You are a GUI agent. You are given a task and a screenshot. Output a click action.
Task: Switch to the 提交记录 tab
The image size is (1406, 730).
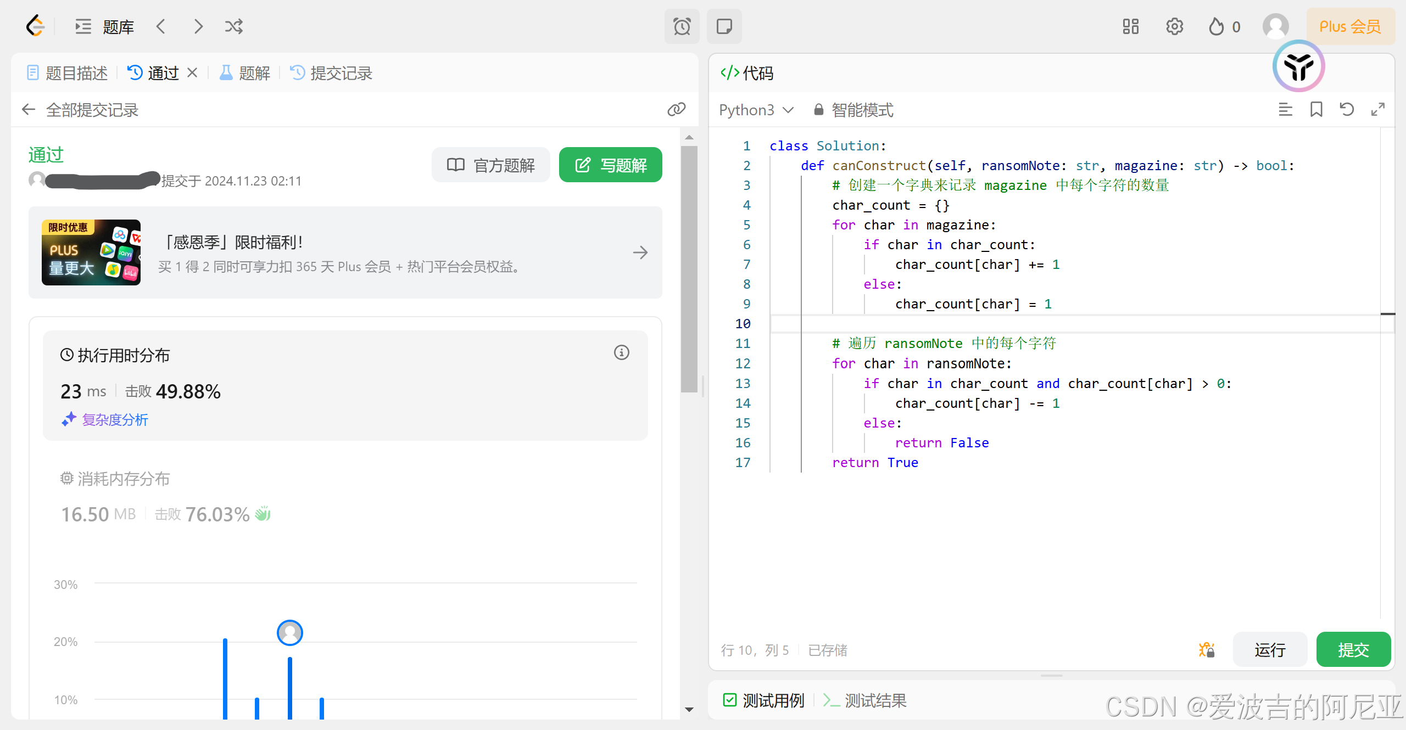point(331,73)
